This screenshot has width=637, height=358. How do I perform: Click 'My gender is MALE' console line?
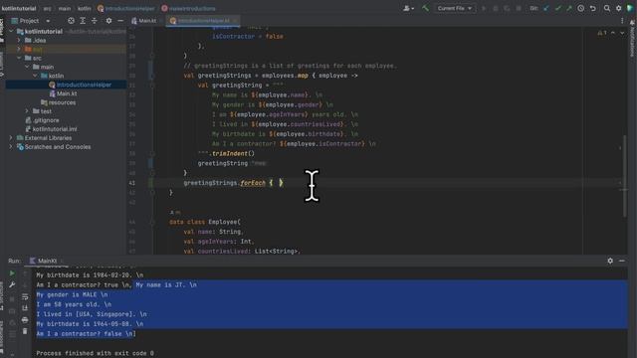[x=72, y=294]
